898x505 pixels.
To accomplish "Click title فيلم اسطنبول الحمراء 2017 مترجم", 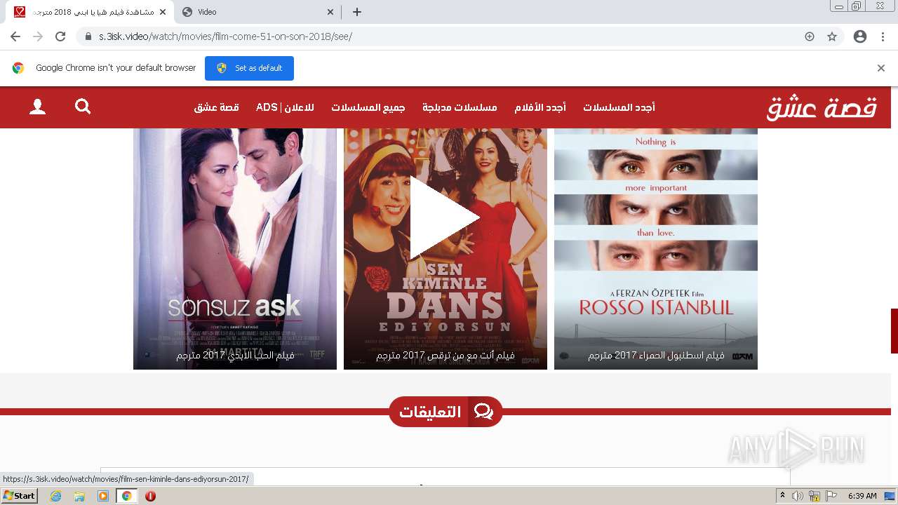I will click(656, 356).
